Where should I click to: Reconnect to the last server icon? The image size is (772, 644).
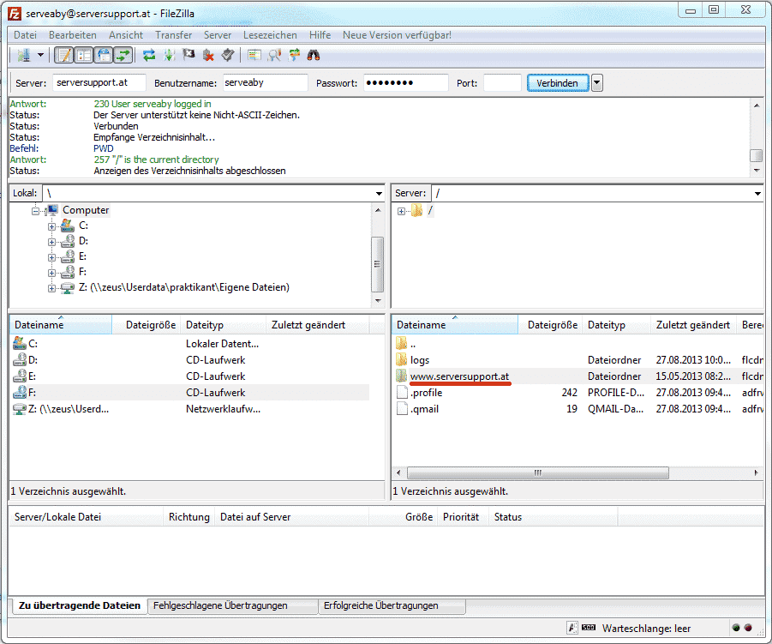[227, 55]
